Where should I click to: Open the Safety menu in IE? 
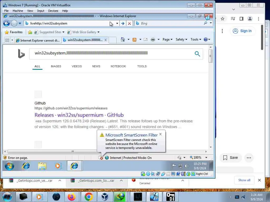point(181,39)
